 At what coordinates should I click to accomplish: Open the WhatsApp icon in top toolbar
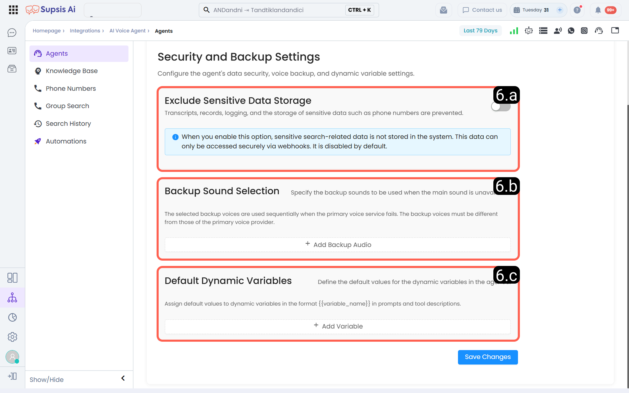tap(571, 31)
